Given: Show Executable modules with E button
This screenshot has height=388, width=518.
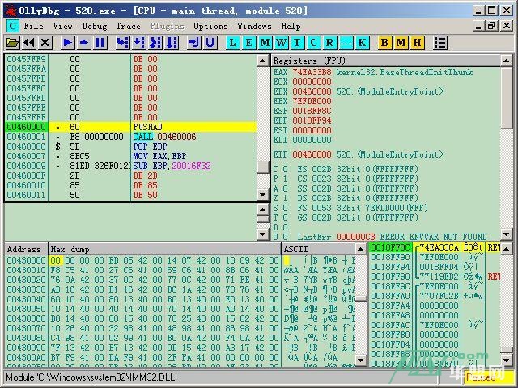Looking at the screenshot, I should click(x=248, y=42).
